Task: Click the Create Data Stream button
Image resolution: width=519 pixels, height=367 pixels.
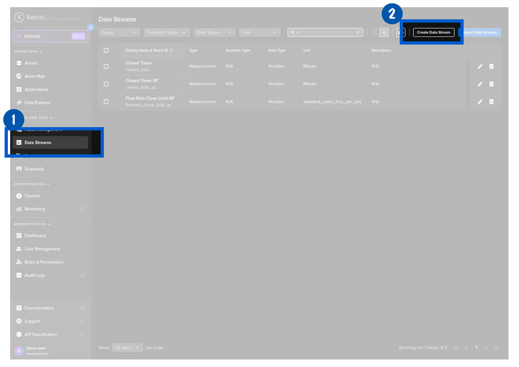Action: pos(433,32)
